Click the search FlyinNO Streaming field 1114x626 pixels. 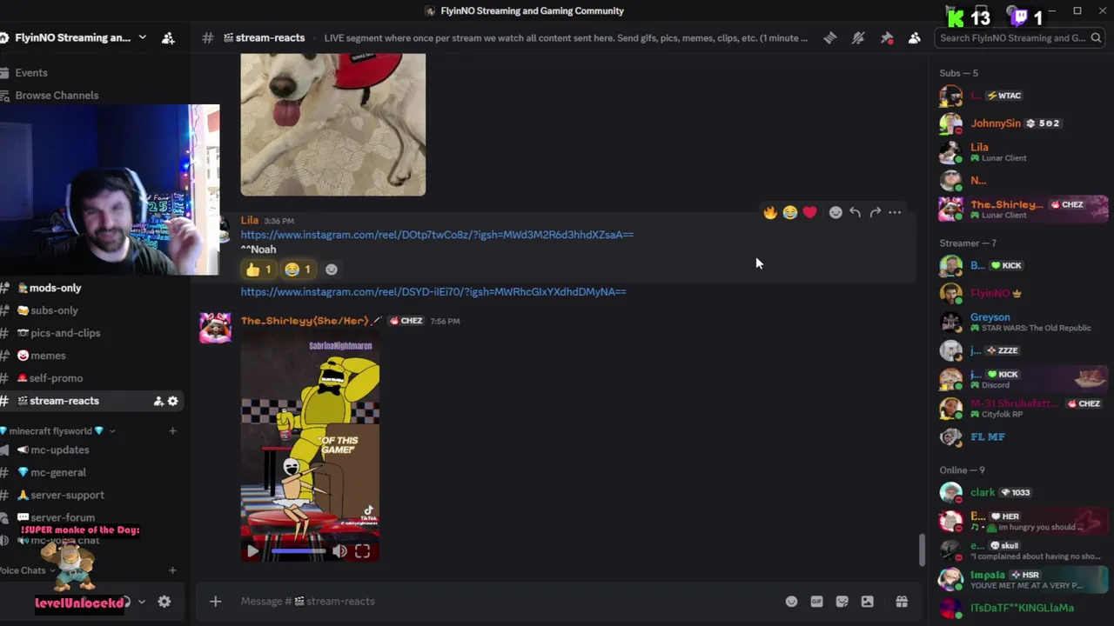1021,38
